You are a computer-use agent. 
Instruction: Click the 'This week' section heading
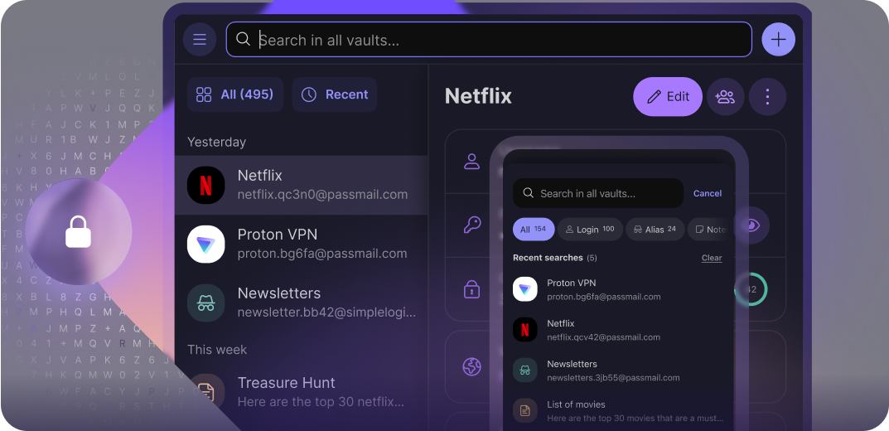tap(217, 349)
